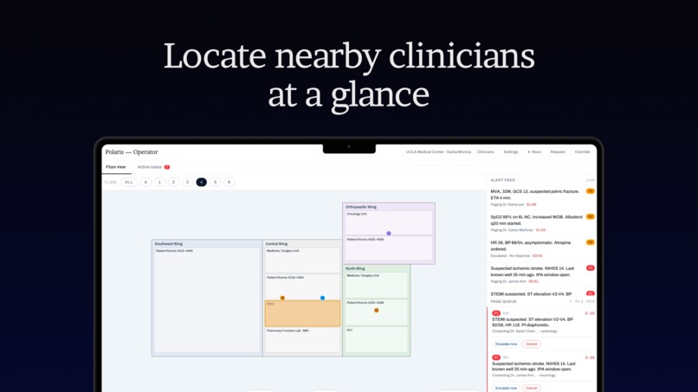Click the P1 badge on stroke queue item

496,357
